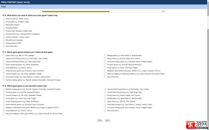This screenshot has height=130, width=209.
Task: Enable 'Puzzle games' checkbox in question 13
Action: pos(105,68)
